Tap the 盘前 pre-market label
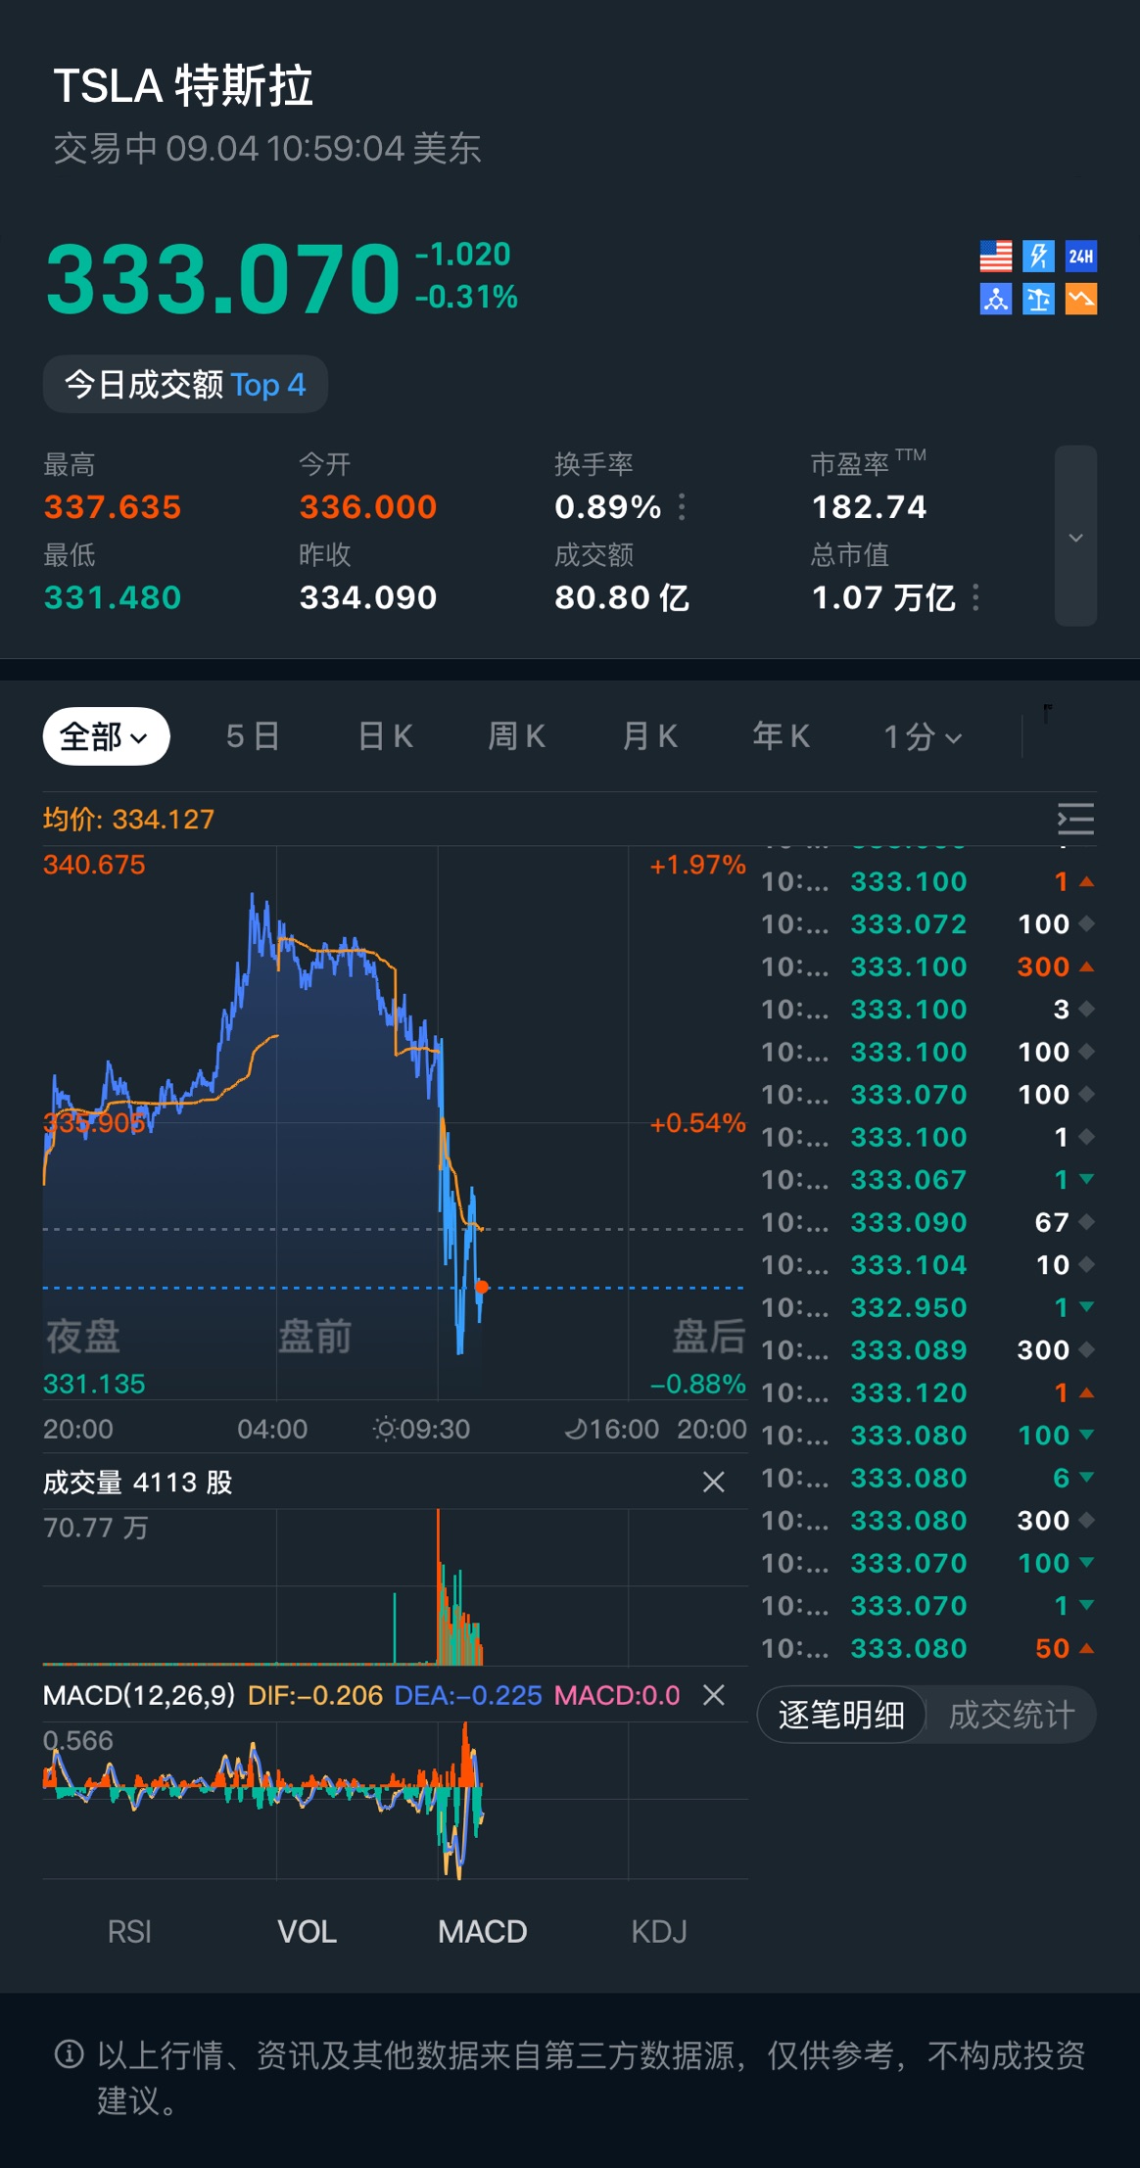Viewport: 1140px width, 2168px height. (314, 1337)
